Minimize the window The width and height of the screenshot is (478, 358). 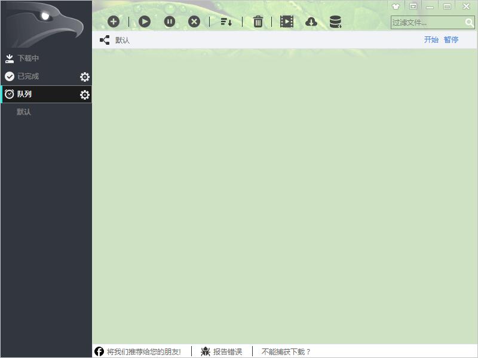(430, 7)
